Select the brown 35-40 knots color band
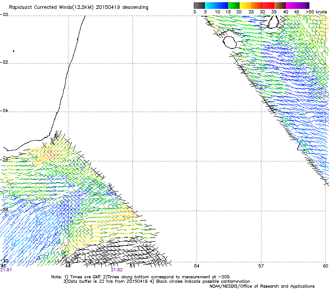 tap(280, 5)
